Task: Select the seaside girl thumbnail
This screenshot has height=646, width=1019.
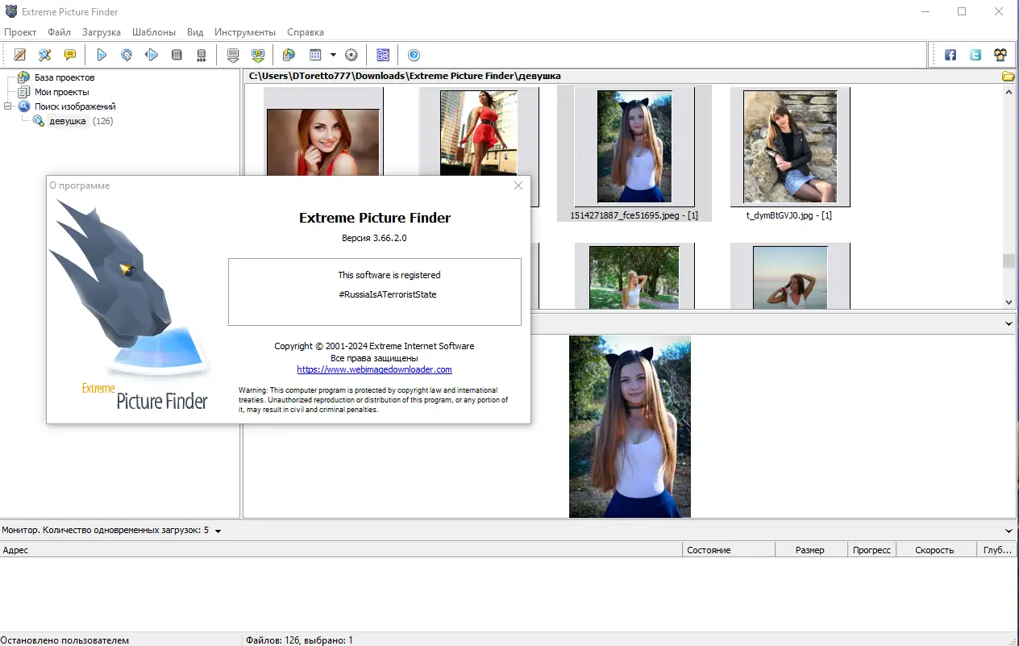Action: [790, 276]
